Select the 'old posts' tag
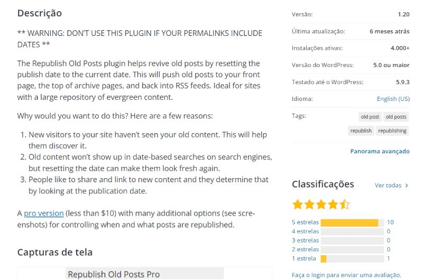This screenshot has height=280, width=423. [396, 117]
